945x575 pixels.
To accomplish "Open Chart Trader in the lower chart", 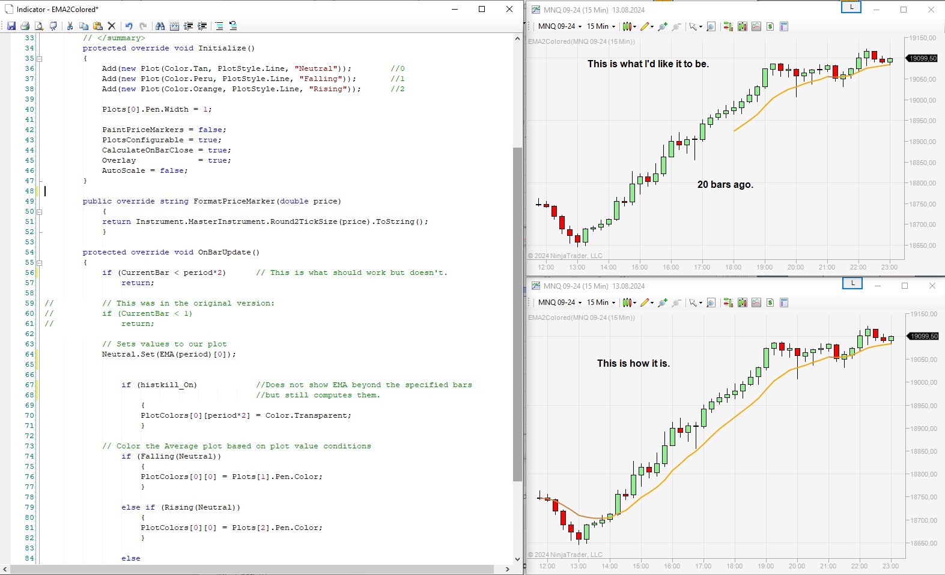I will (x=728, y=303).
